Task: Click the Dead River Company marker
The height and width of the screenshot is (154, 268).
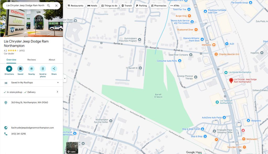Action: [191, 55]
